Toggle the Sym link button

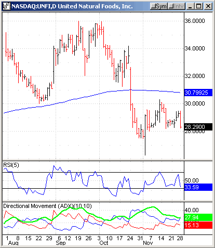tap(158, 6)
